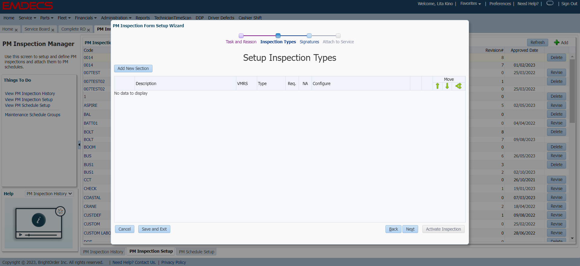Click the move down green arrow icon
580x266 pixels.
click(447, 86)
